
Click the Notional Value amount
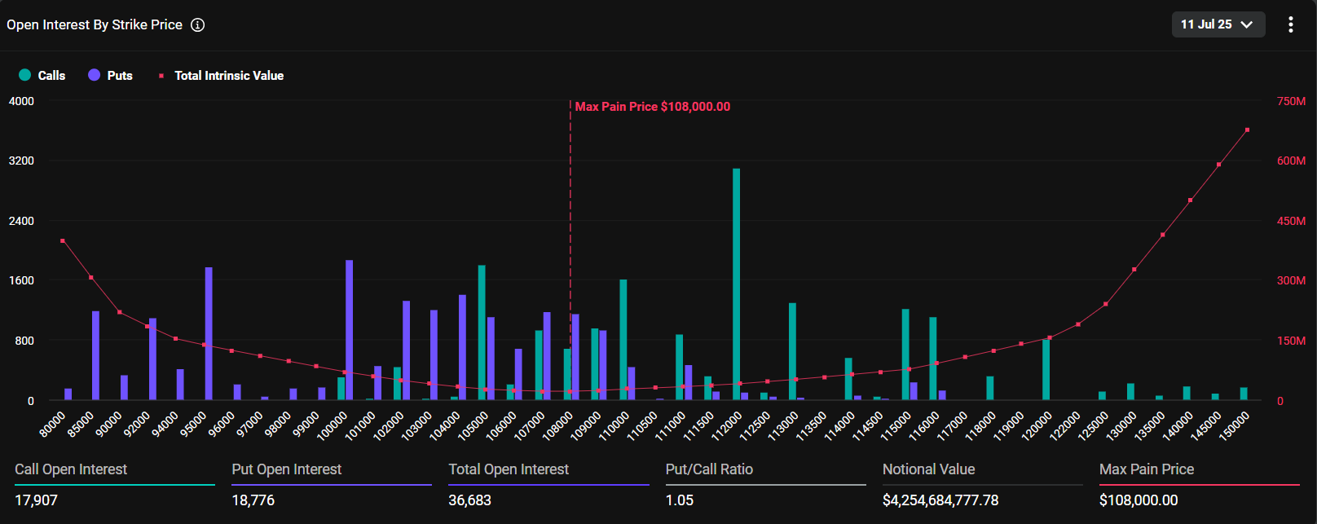940,500
